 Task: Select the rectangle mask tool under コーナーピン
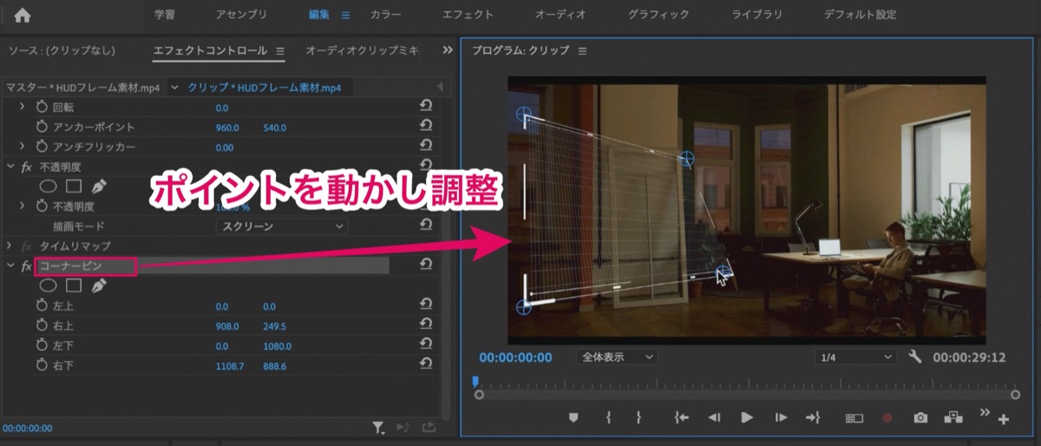(74, 285)
